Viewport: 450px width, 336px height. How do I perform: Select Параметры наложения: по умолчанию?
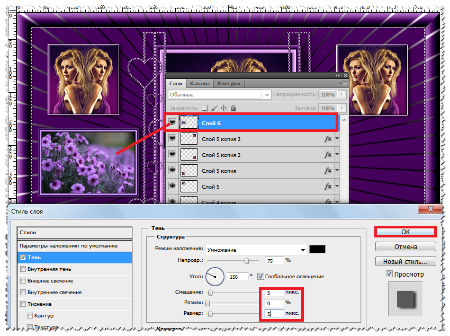tap(75, 246)
